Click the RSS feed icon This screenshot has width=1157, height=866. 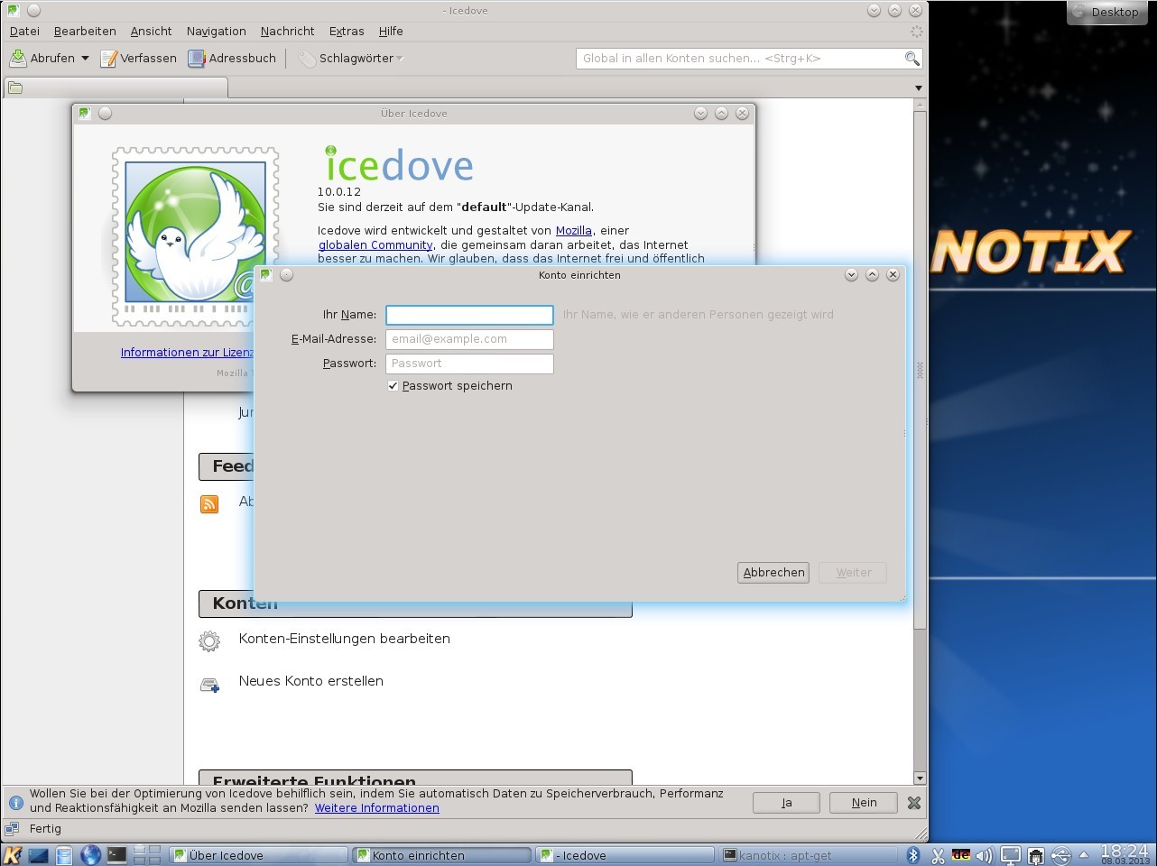pos(209,503)
